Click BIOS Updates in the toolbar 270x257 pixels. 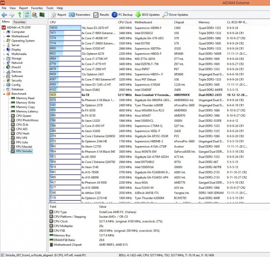[147, 15]
